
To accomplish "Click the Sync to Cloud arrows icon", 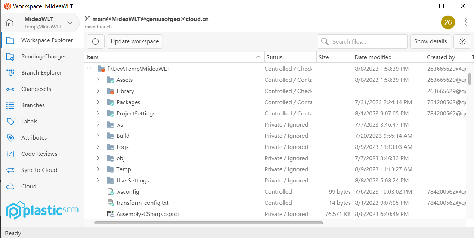I will 10,170.
